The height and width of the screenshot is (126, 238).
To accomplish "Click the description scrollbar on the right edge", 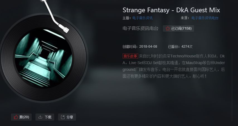I will [232, 87].
